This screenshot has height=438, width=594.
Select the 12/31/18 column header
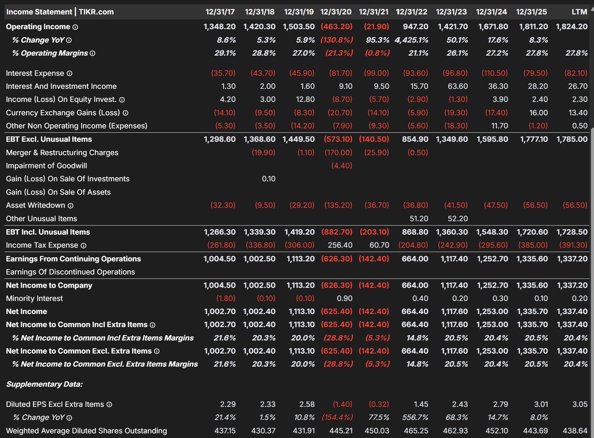[x=260, y=11]
